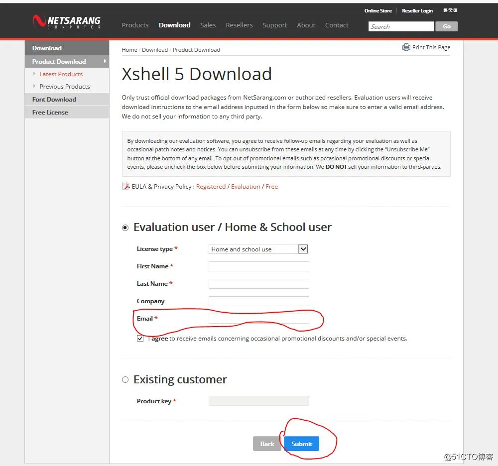Click the Product Download breadcrumb

tap(196, 50)
